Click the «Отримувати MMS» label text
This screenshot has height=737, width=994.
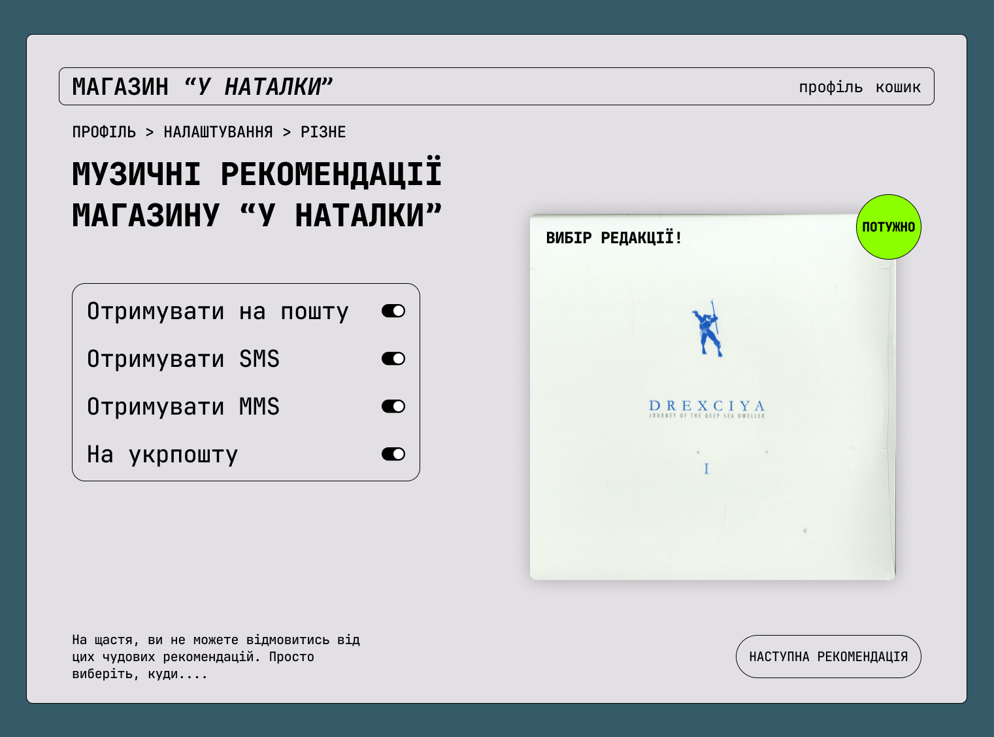pos(183,407)
